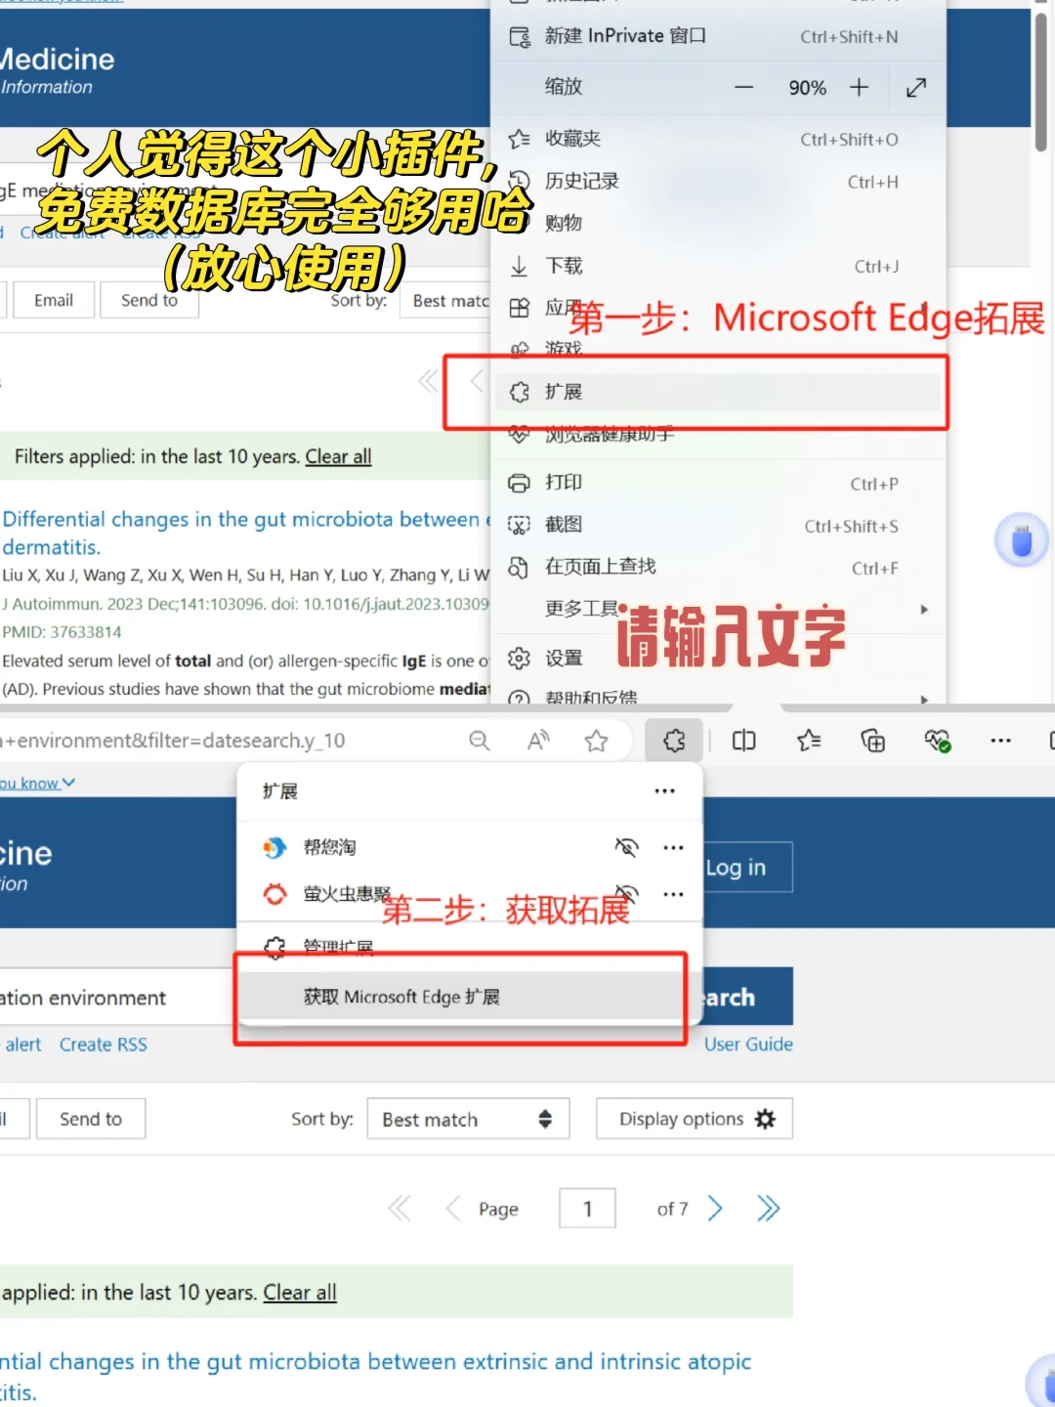Click Create RSS link

click(x=104, y=1045)
